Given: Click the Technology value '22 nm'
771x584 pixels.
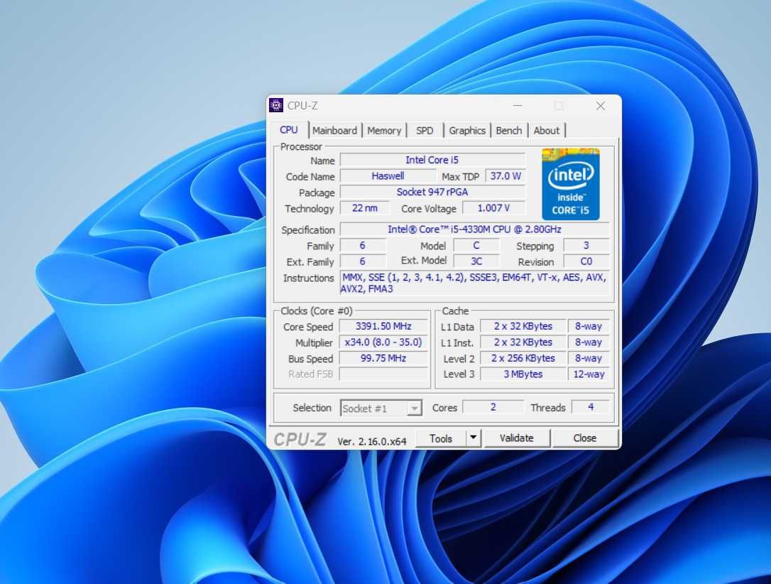Looking at the screenshot, I should pyautogui.click(x=365, y=208).
